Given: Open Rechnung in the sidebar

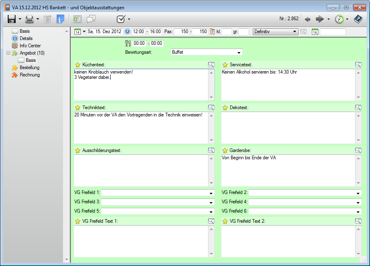Looking at the screenshot, I should [x=29, y=75].
